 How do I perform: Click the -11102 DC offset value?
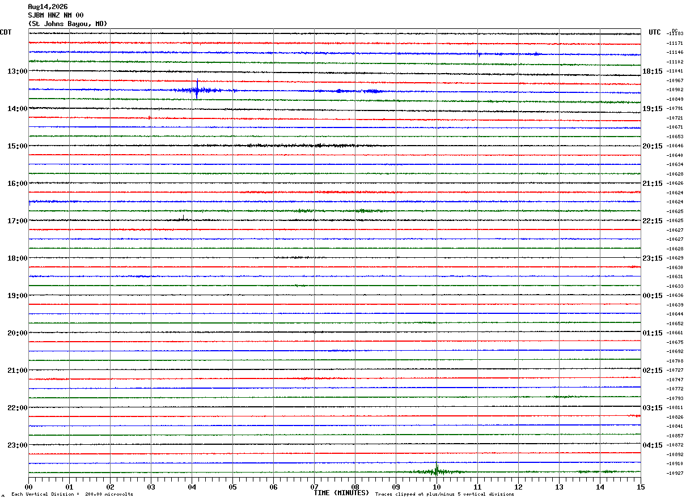click(675, 62)
